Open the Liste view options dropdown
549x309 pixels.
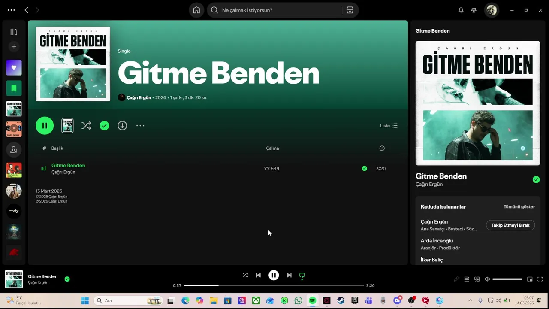click(389, 126)
